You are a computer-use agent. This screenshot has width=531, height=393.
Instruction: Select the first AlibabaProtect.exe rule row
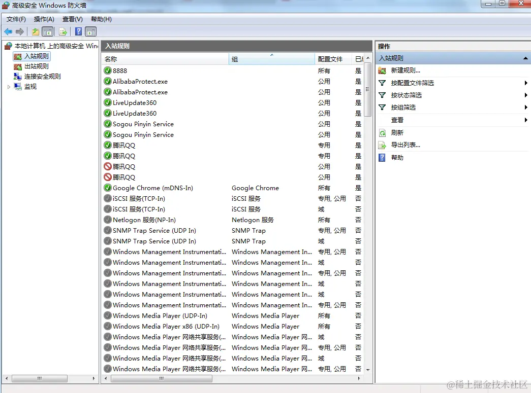tap(233, 82)
